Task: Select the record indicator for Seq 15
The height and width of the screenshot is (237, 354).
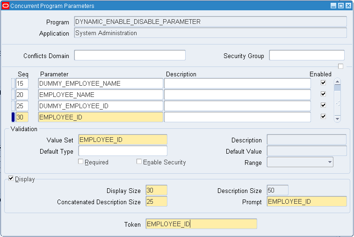Action: [13, 83]
